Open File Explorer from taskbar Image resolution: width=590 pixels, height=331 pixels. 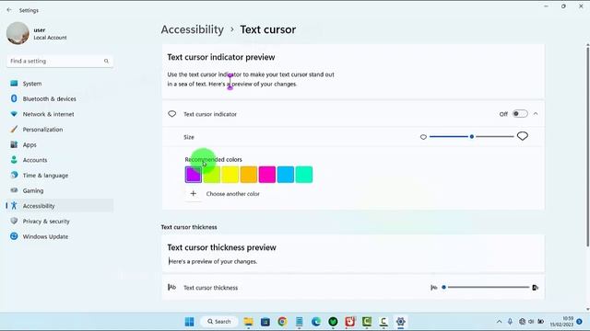point(248,322)
